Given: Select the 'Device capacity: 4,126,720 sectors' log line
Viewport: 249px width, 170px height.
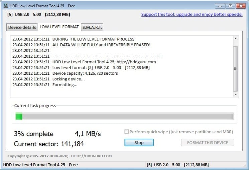Looking at the screenshot, I should point(65,73).
